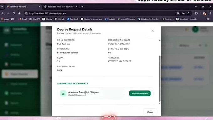Open the browser home page icon
The width and height of the screenshot is (213, 120).
pyautogui.click(x=19, y=13)
